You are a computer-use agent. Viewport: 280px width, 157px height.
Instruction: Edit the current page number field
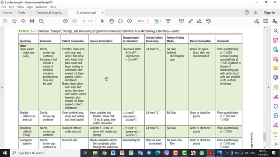[x=84, y=21]
